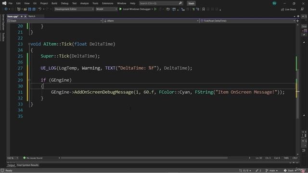Open the Edit menu
Image resolution: width=308 pixels, height=173 pixels.
click(x=18, y=3)
